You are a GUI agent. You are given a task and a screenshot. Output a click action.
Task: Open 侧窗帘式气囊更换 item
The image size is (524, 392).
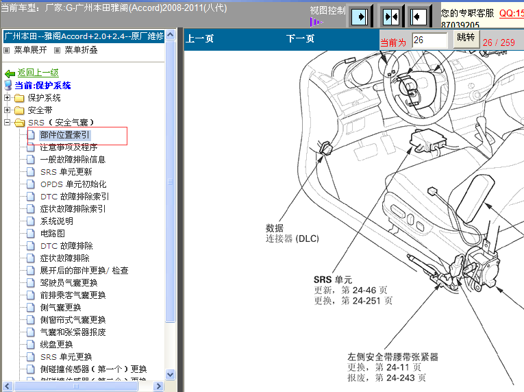coord(73,320)
